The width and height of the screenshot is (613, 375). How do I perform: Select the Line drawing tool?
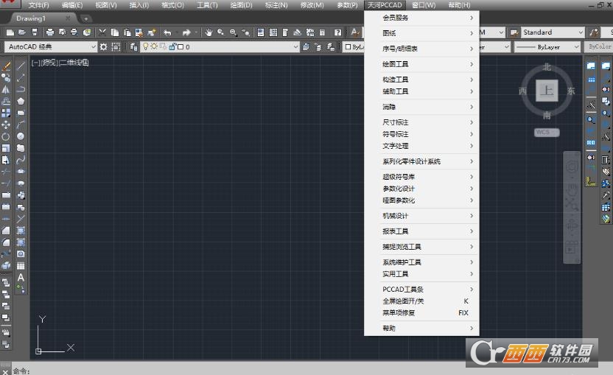tap(21, 66)
